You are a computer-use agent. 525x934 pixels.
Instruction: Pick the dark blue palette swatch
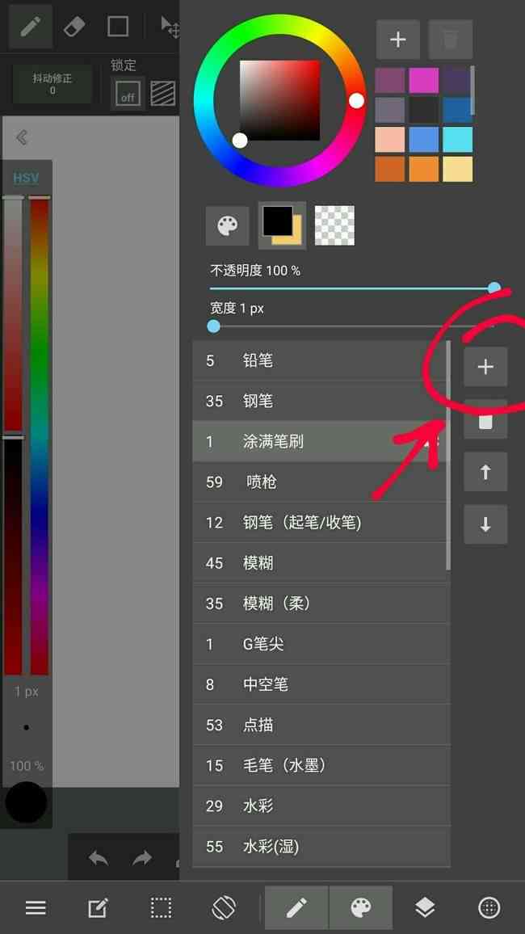(458, 110)
